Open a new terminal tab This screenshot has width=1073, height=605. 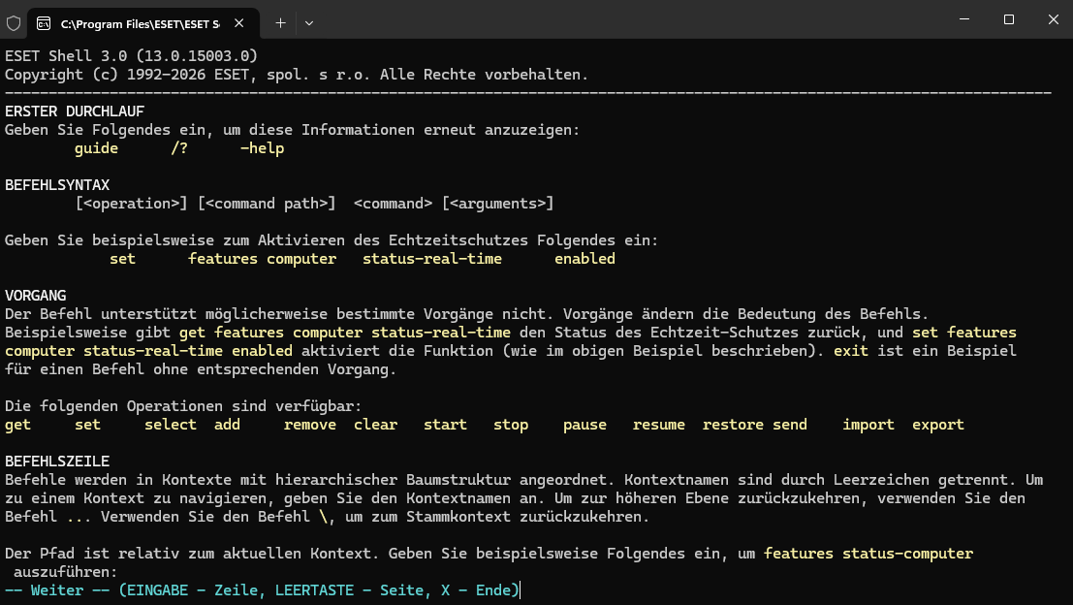[x=280, y=23]
